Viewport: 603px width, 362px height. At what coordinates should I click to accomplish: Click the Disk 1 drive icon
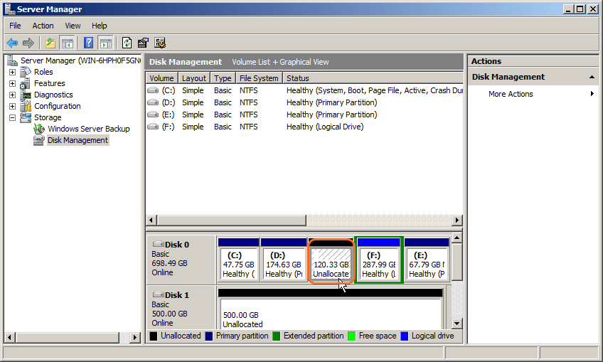pos(158,294)
